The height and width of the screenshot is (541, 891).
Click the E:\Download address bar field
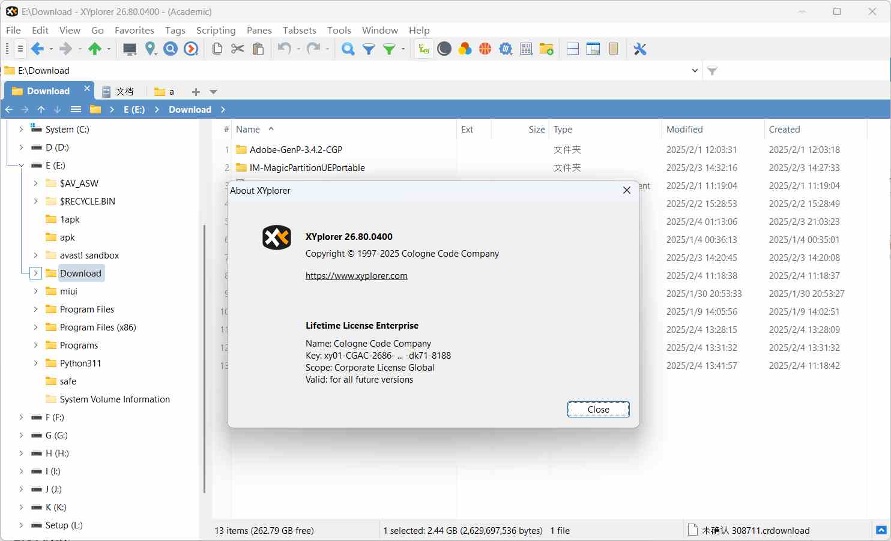coord(351,71)
